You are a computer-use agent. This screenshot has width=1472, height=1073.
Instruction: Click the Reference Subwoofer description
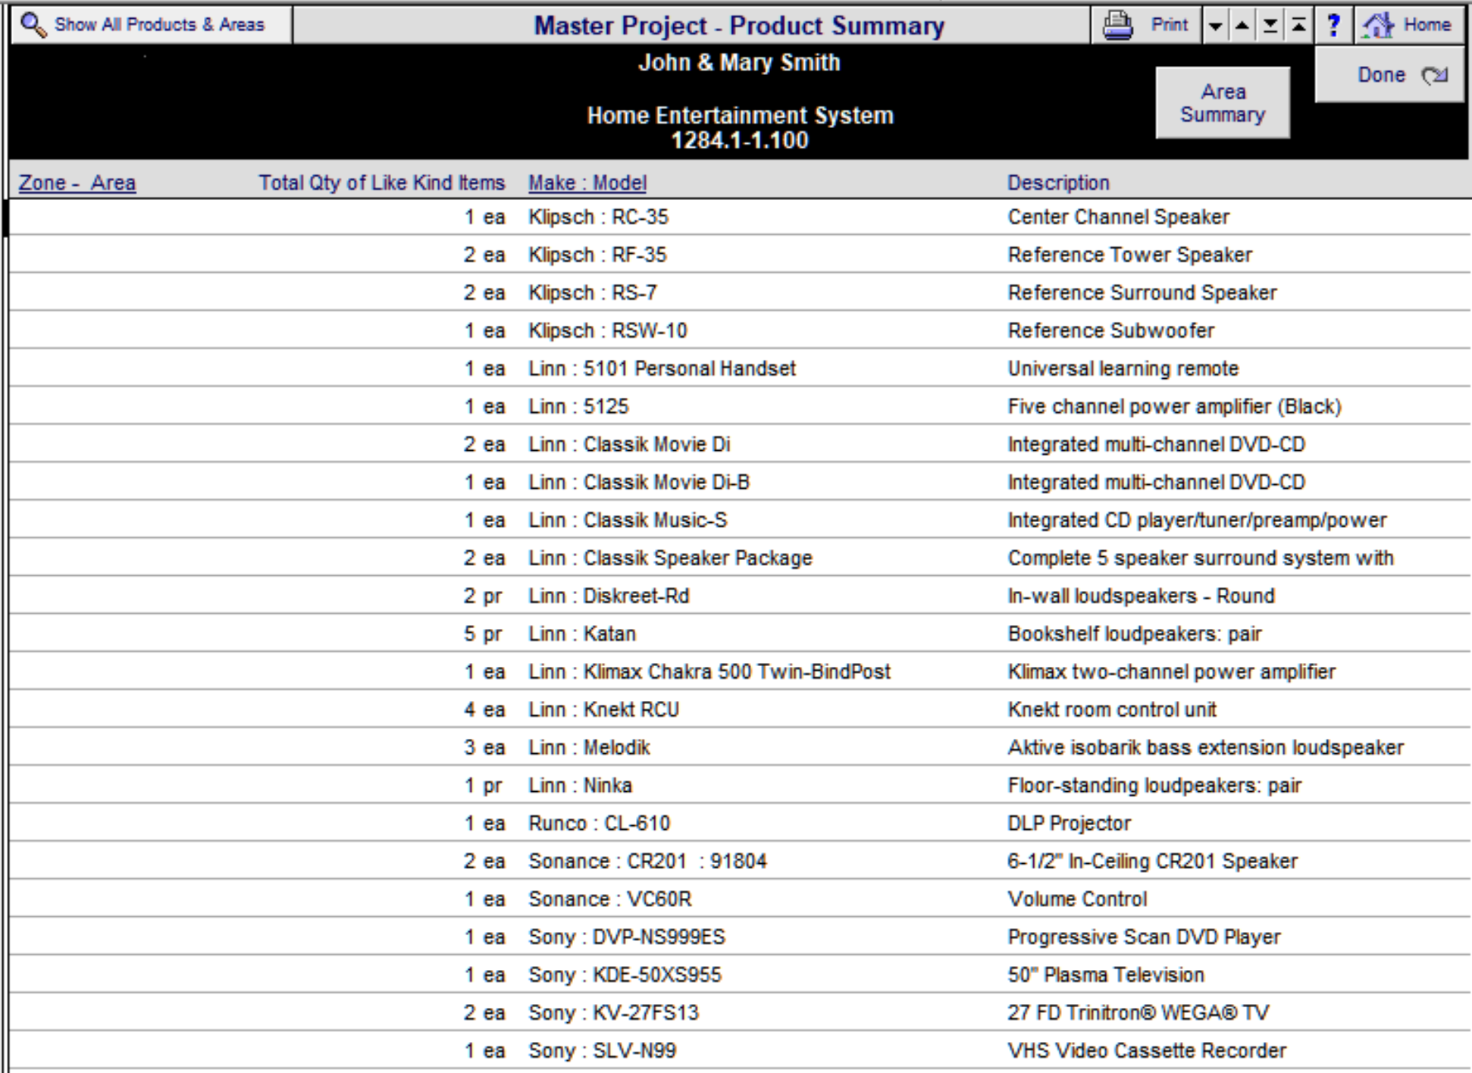(x=1110, y=330)
